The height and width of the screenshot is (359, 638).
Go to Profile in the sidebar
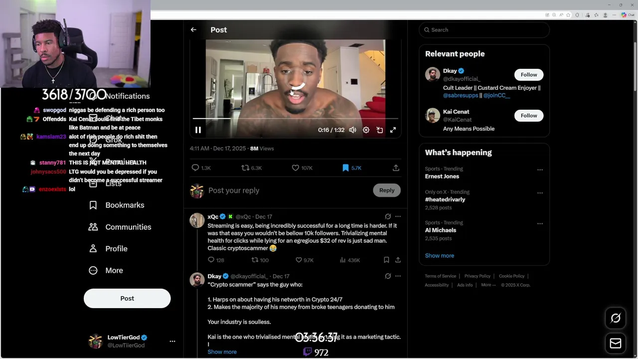pos(108,249)
